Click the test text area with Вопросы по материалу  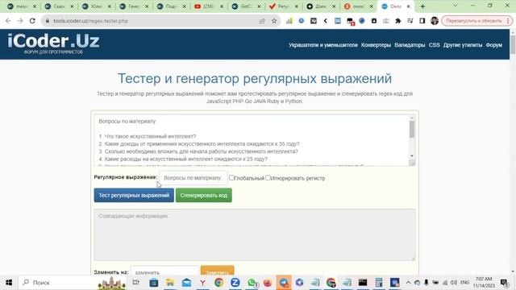[252, 140]
